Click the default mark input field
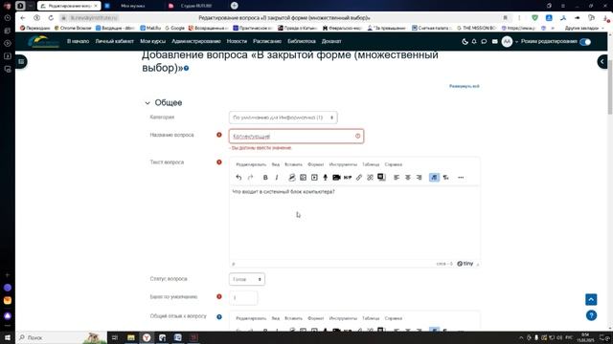This screenshot has height=344, width=613. [243, 298]
